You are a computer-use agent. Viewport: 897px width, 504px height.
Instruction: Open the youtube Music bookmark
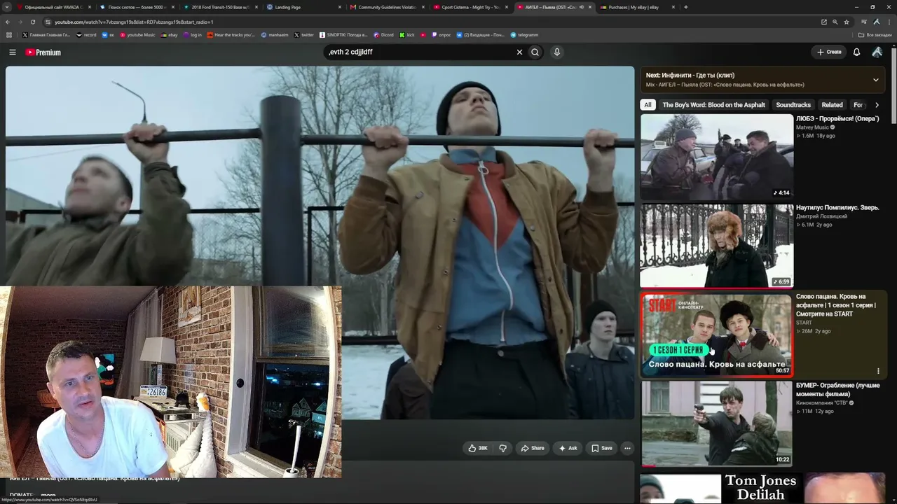[136, 34]
